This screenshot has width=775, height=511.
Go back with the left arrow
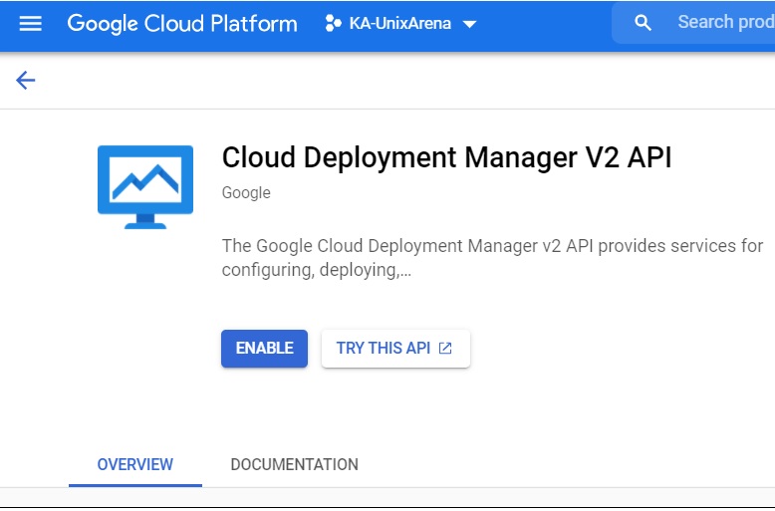coord(25,80)
